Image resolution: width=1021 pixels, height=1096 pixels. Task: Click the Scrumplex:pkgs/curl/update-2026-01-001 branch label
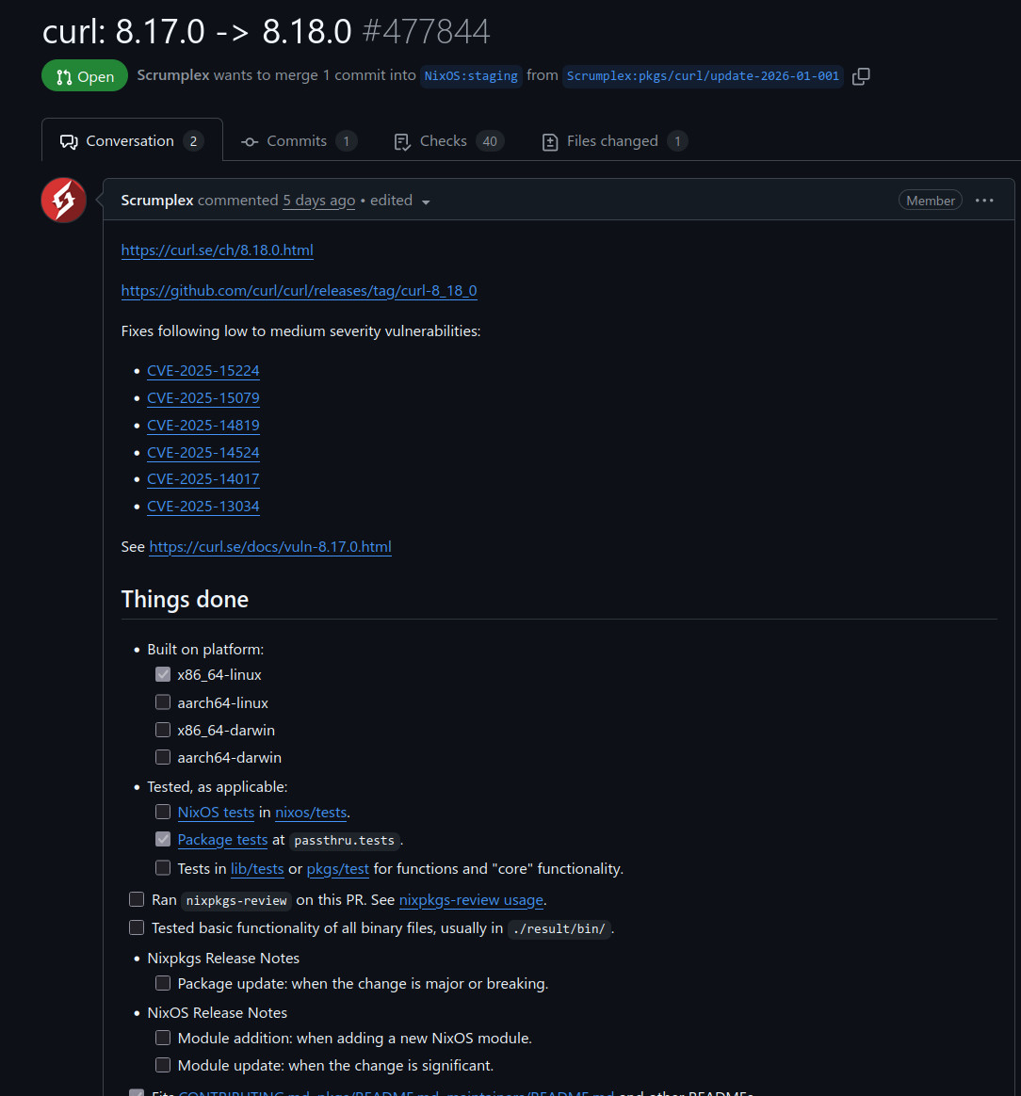coord(702,76)
